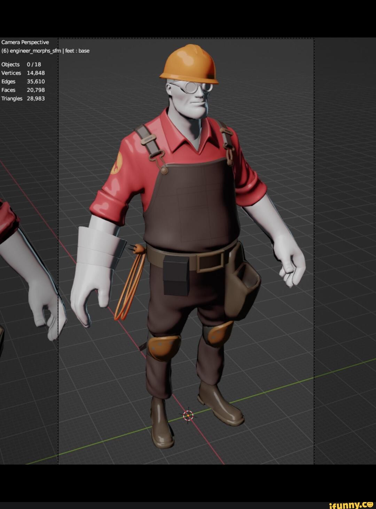The width and height of the screenshot is (376, 509).
Task: Click the Faces 20,798 statistic
Action: [21, 90]
